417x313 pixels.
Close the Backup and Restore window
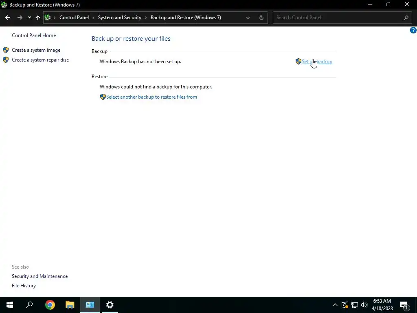pyautogui.click(x=407, y=4)
